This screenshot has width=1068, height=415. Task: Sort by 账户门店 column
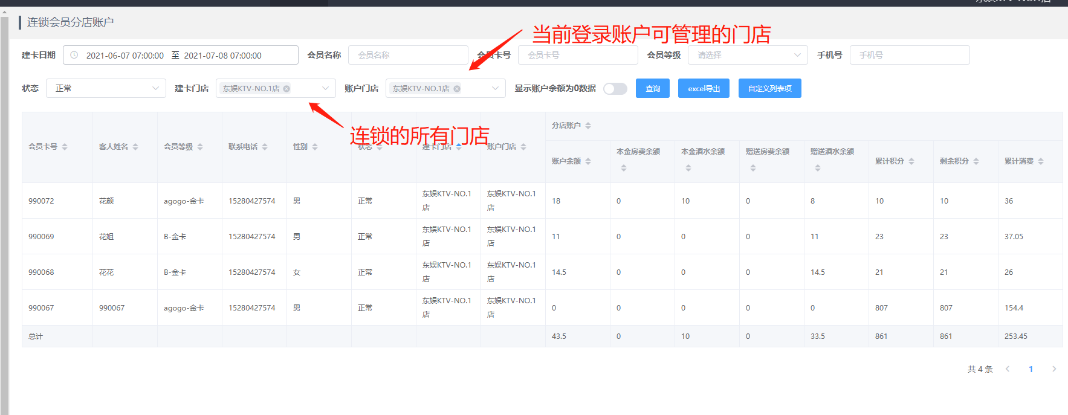pyautogui.click(x=523, y=147)
